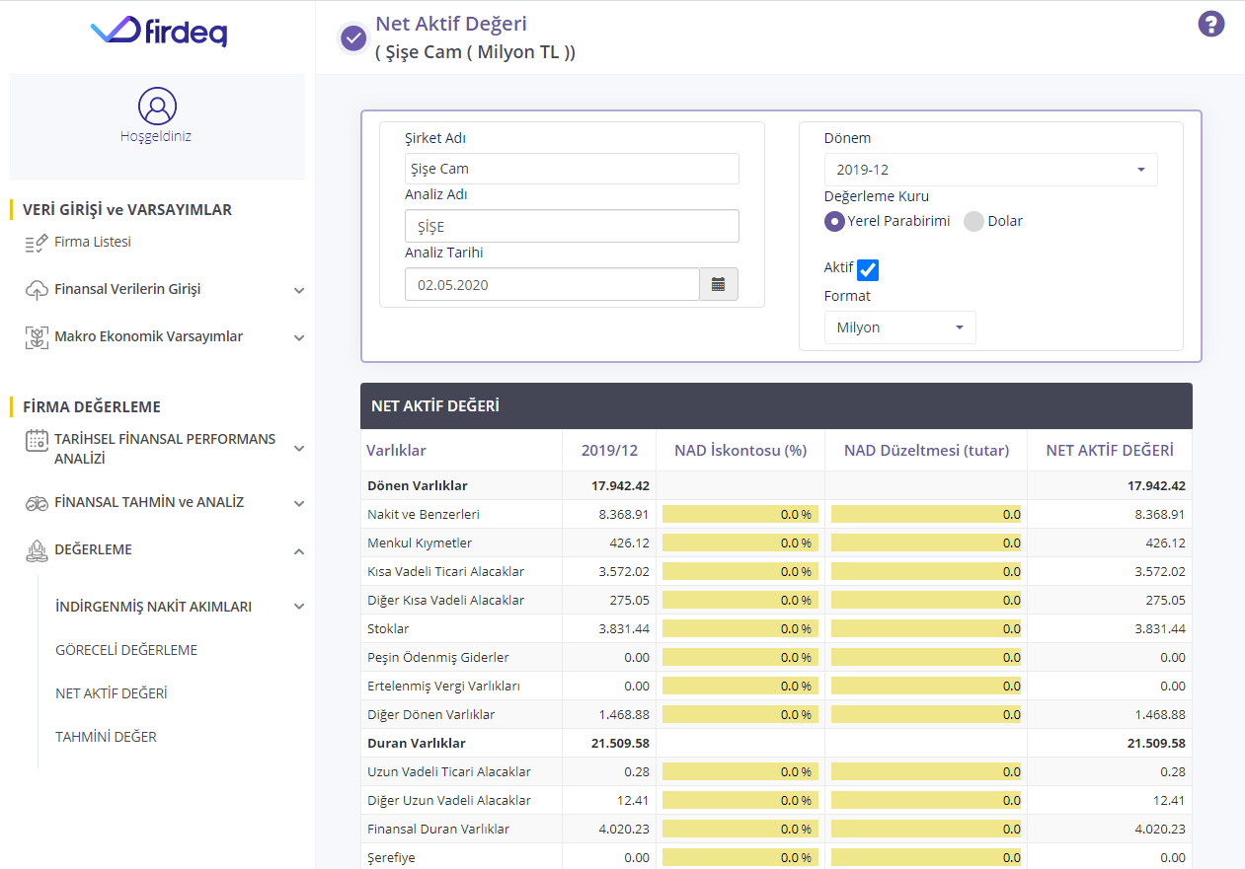The image size is (1245, 869).
Task: Click the NAD Düzeltmesi (tutar) column header
Action: (x=926, y=450)
